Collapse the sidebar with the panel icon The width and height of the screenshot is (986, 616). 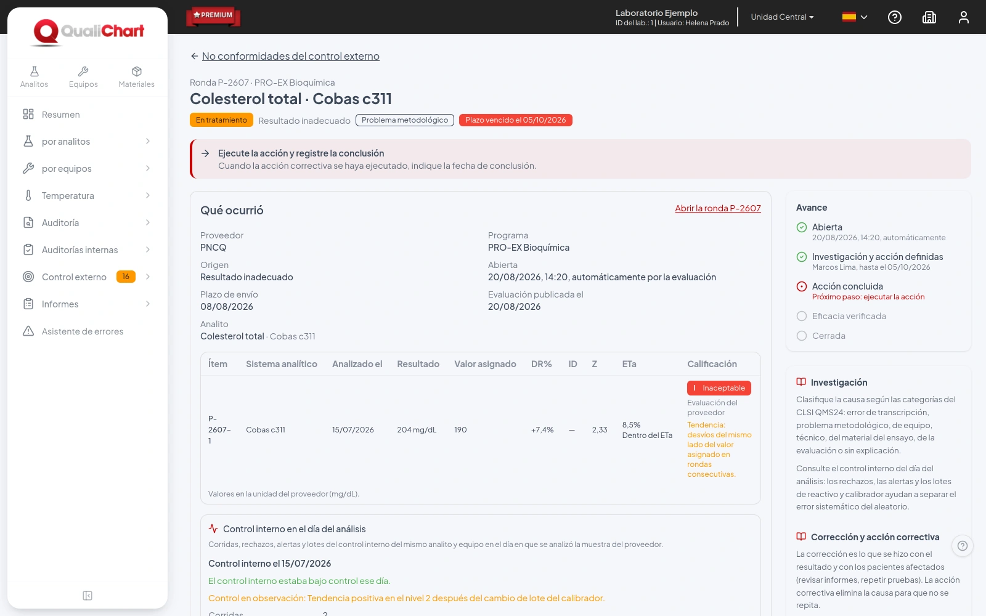tap(88, 596)
